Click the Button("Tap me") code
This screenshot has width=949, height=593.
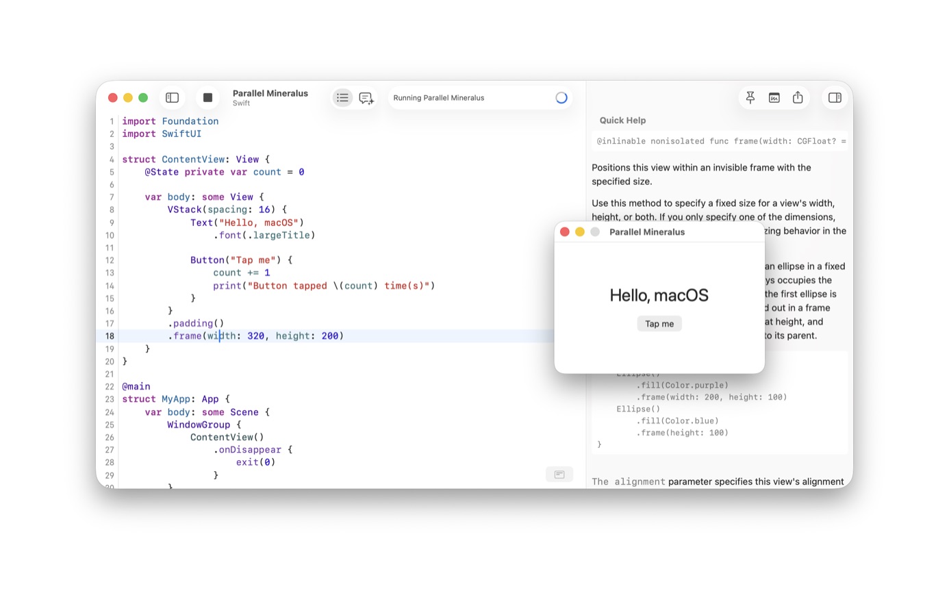[x=242, y=260]
